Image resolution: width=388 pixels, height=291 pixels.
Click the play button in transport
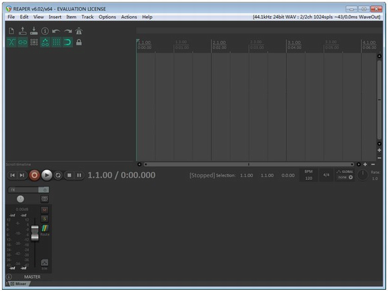point(47,175)
